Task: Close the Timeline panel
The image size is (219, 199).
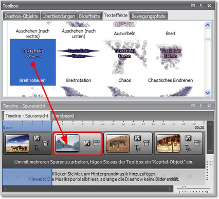Action: [x=209, y=106]
